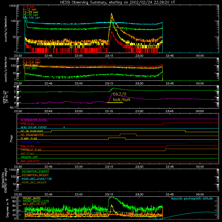Click the MAX_DET_VS_TOT legend label
Screen dimensions: 222x222
click(34, 204)
